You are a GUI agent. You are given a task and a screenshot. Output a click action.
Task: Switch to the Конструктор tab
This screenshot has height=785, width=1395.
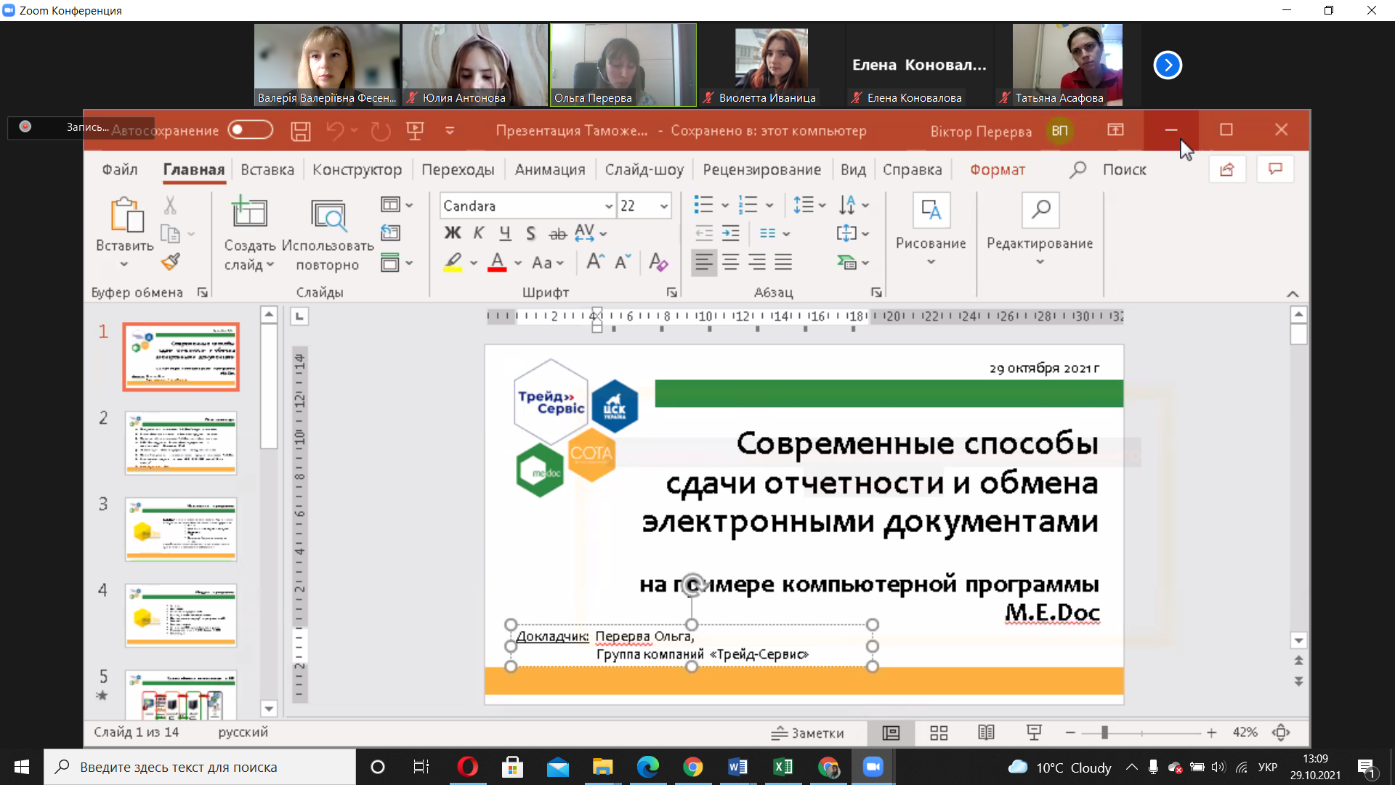tap(357, 170)
